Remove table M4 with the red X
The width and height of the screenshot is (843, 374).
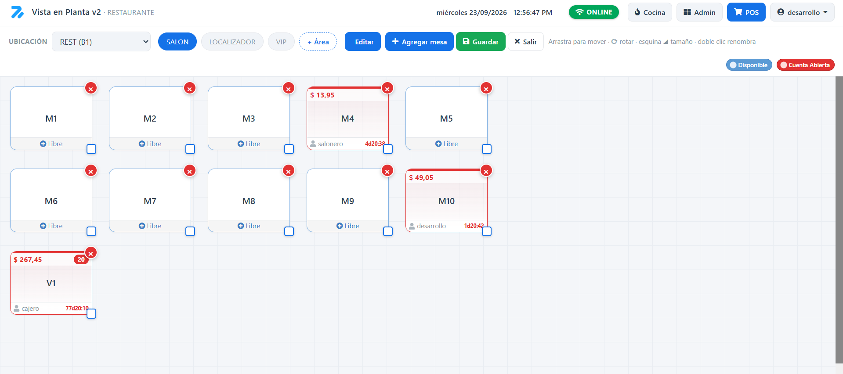(387, 89)
